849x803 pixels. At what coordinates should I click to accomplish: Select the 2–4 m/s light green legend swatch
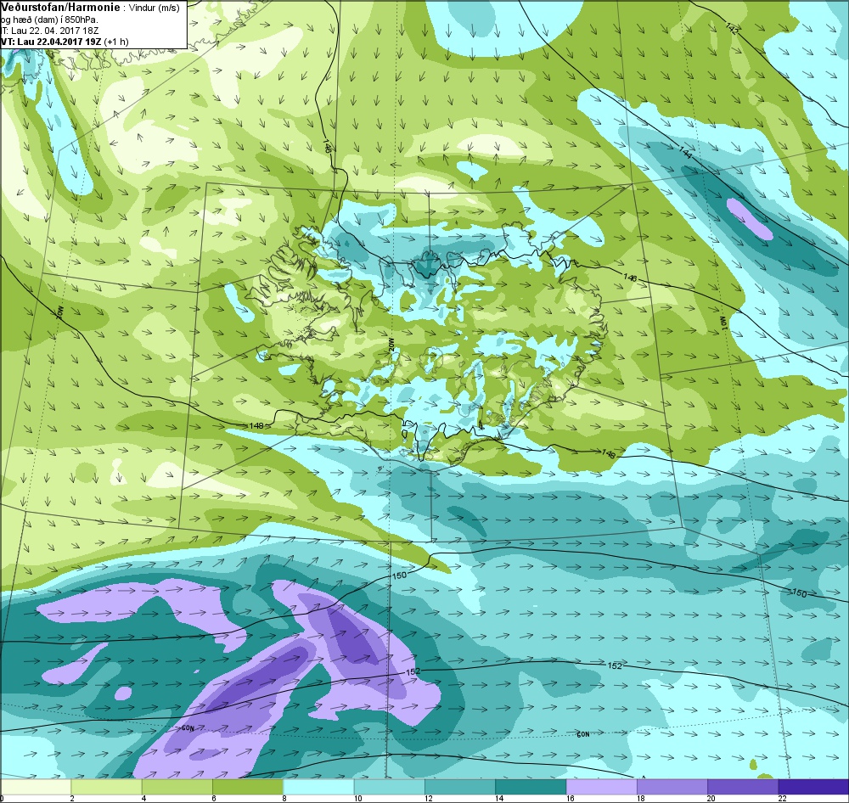[107, 786]
